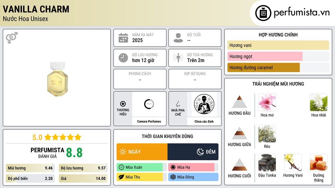Click the unisex gender symbol icon
The image size is (335, 188).
tap(12, 38)
